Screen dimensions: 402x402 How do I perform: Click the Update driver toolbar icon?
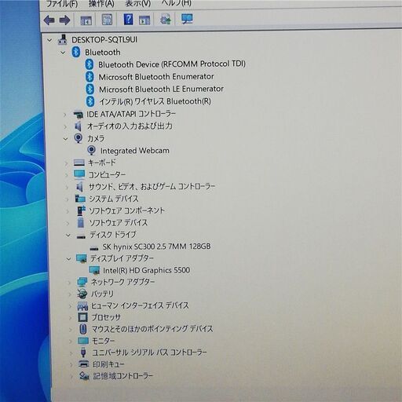(166, 20)
